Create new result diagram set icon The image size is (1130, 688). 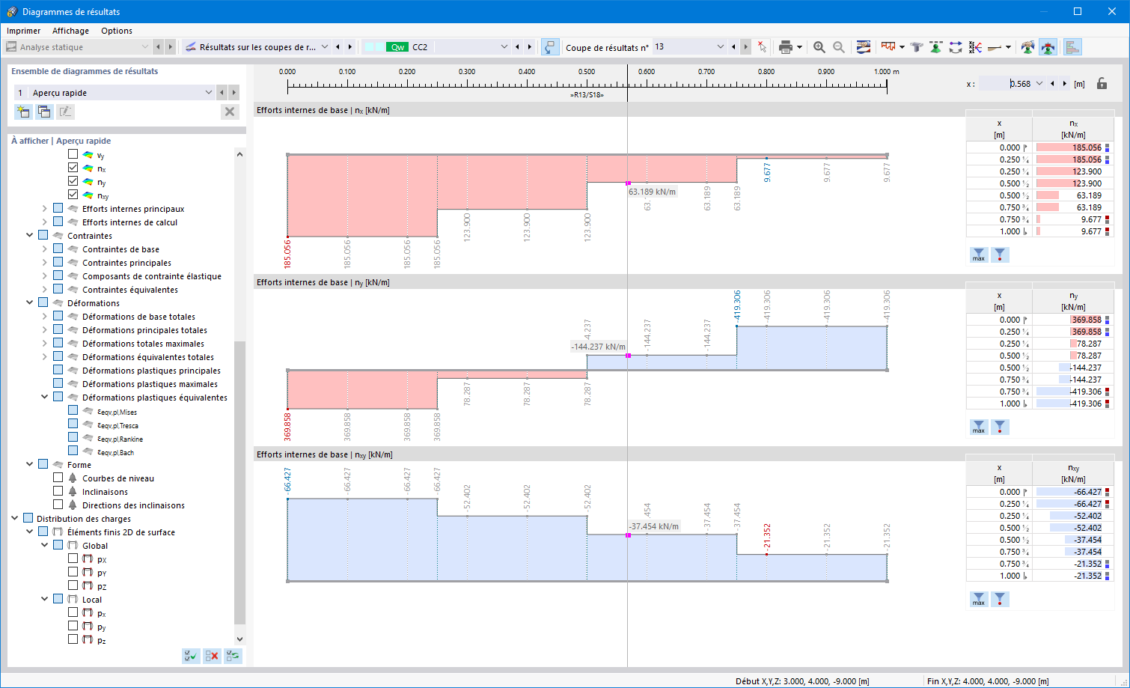coord(23,112)
